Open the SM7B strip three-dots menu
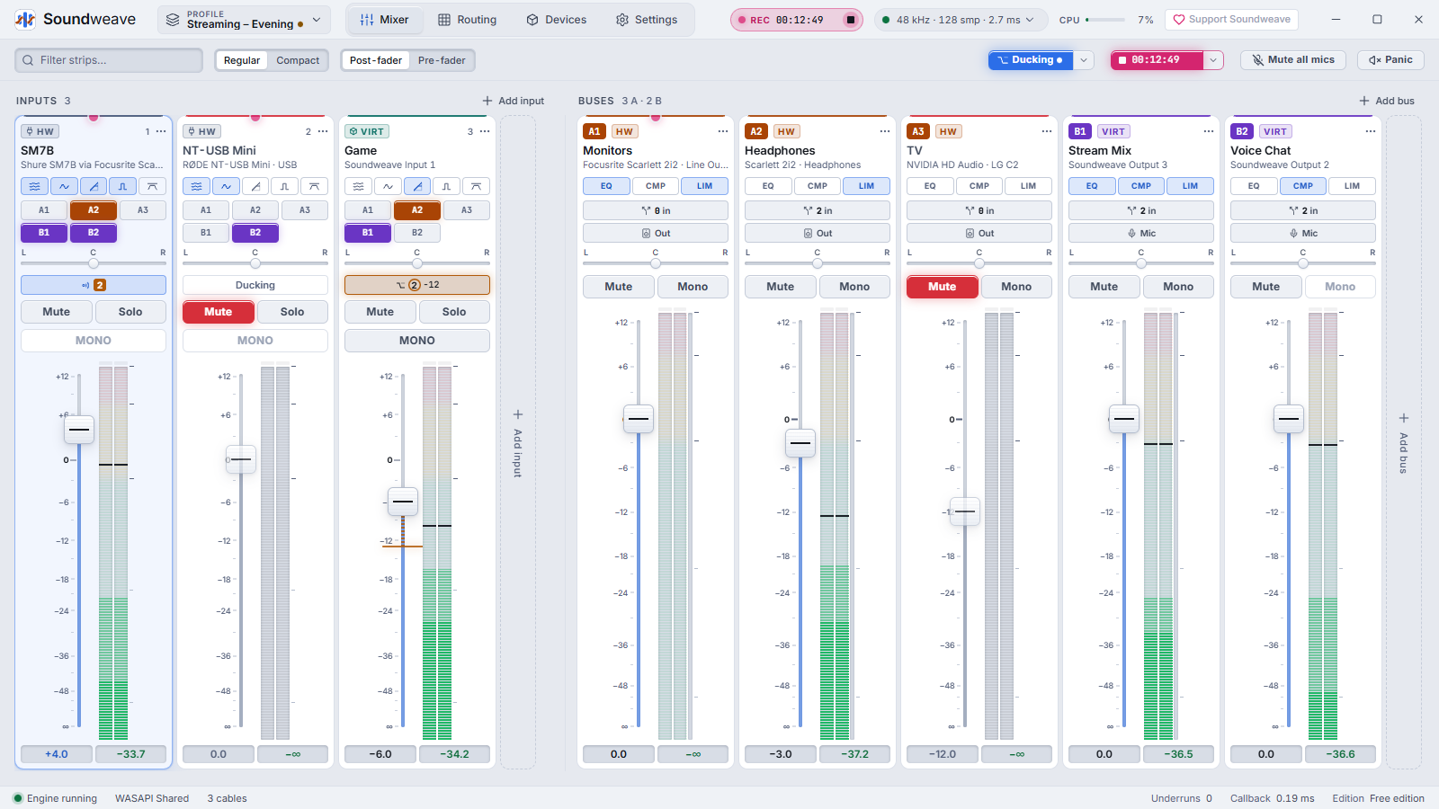 coord(161,131)
